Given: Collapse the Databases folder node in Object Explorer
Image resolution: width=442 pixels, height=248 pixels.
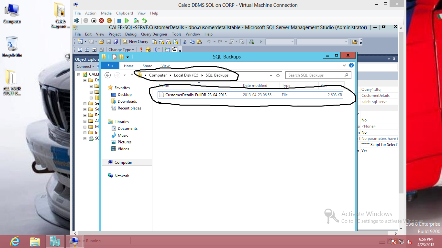Looking at the screenshot, I should 85,80.
